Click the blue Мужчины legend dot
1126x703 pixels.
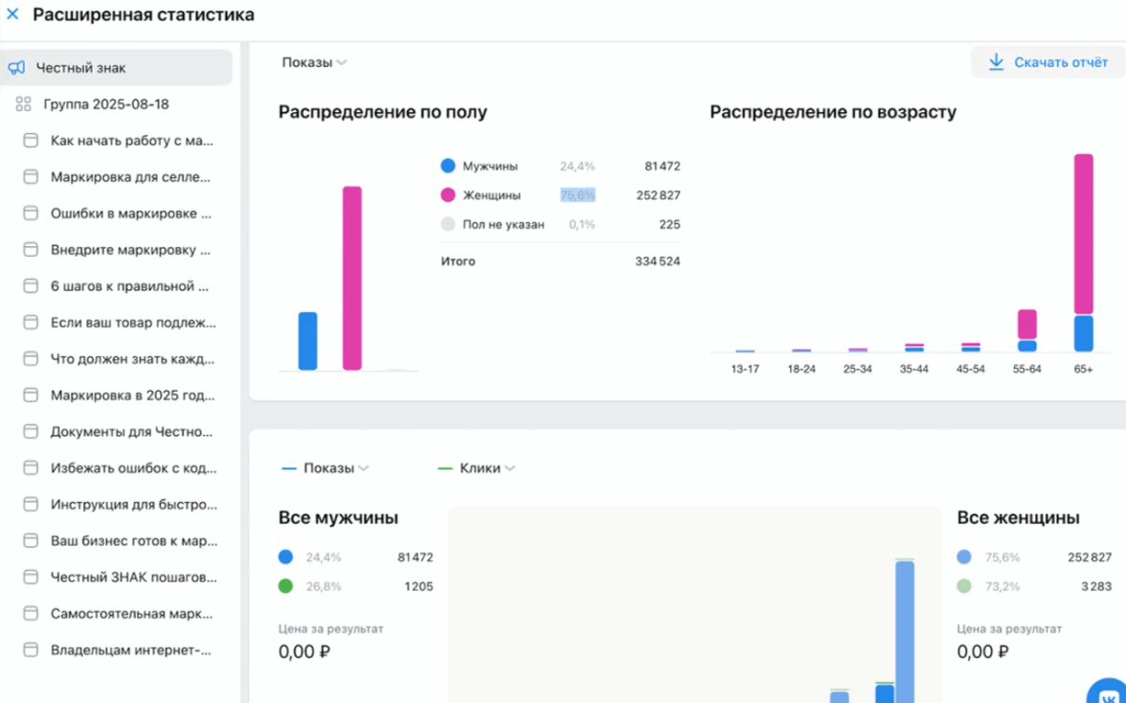[448, 166]
